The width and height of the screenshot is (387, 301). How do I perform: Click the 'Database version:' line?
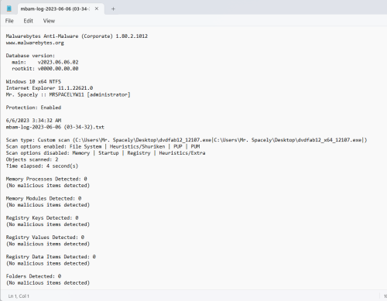(x=30, y=56)
